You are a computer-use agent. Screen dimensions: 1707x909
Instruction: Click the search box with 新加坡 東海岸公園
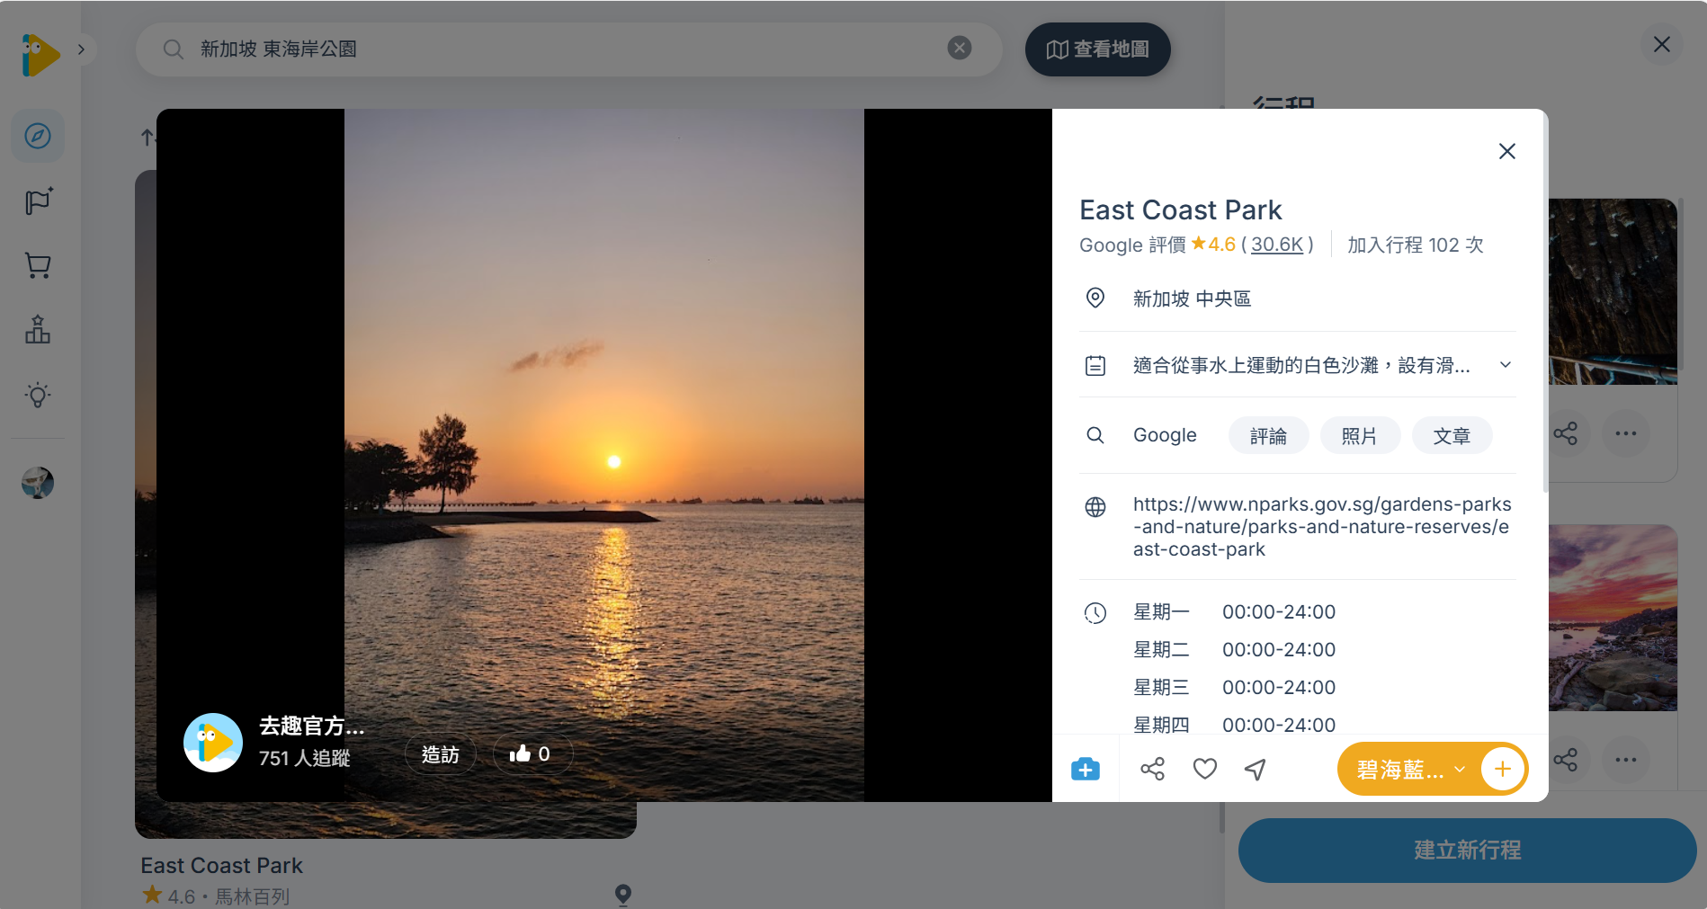click(568, 49)
